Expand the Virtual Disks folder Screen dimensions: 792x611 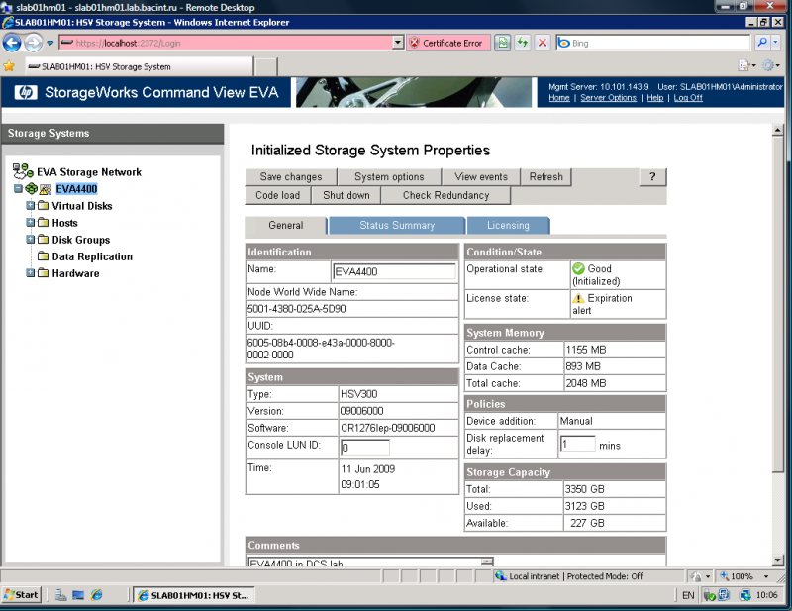(31, 206)
